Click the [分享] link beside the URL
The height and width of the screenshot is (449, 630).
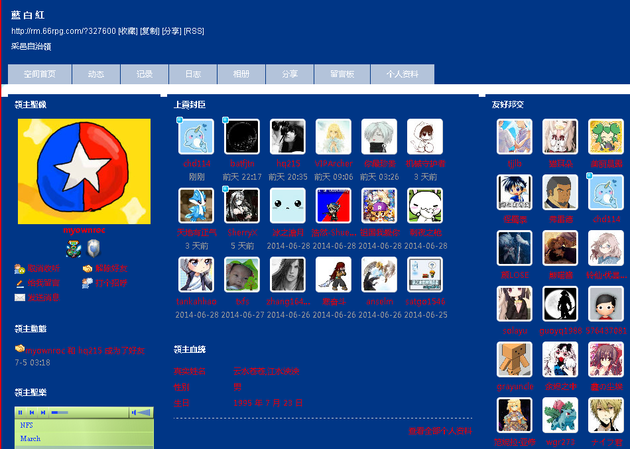(172, 31)
